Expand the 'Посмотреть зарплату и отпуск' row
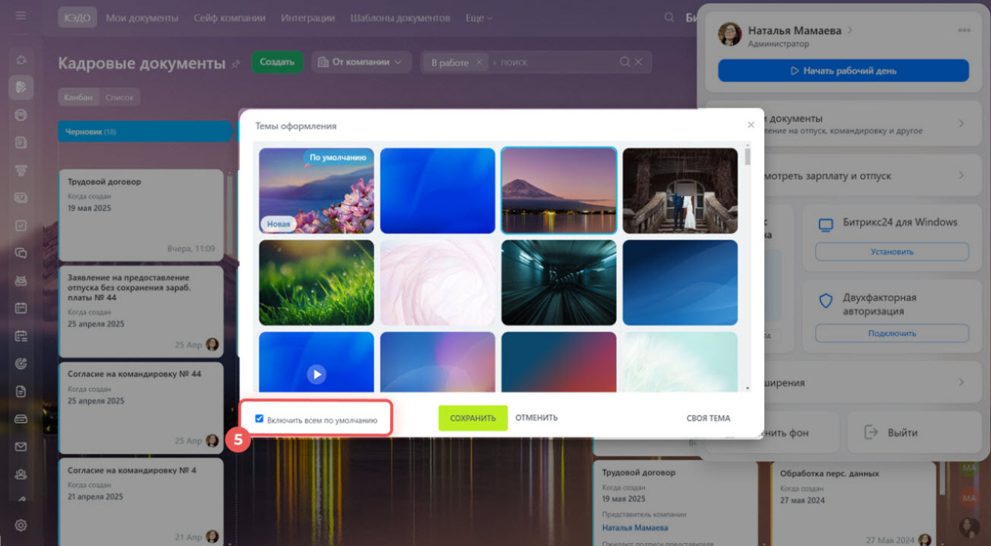 pos(961,176)
